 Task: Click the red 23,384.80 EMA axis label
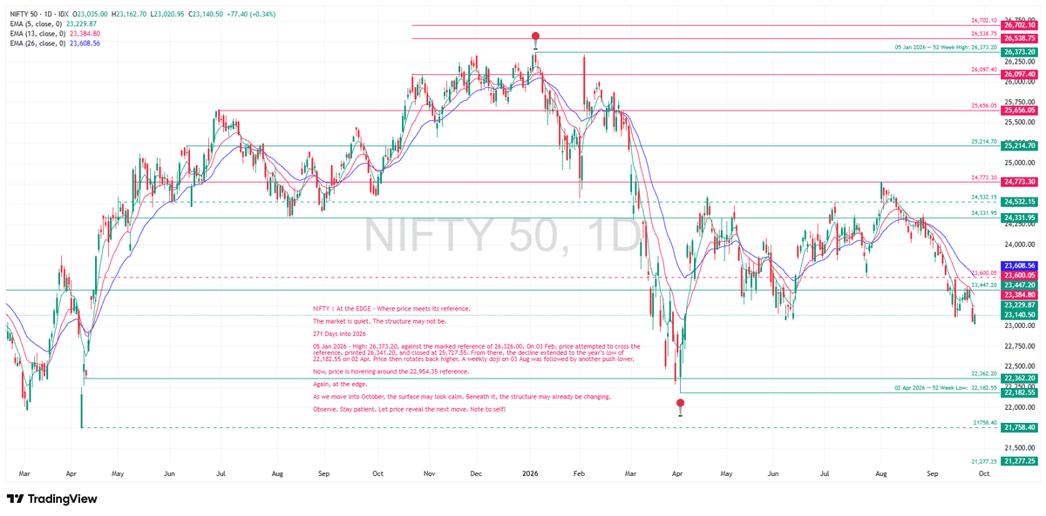(1019, 295)
